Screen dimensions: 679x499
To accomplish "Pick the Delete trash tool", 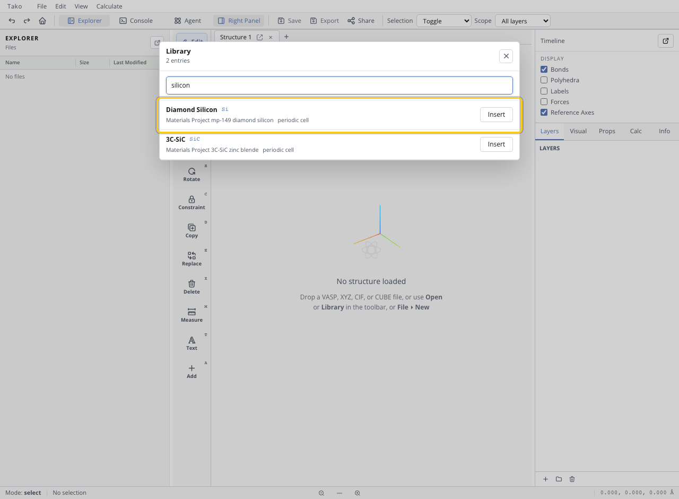I will point(191,287).
